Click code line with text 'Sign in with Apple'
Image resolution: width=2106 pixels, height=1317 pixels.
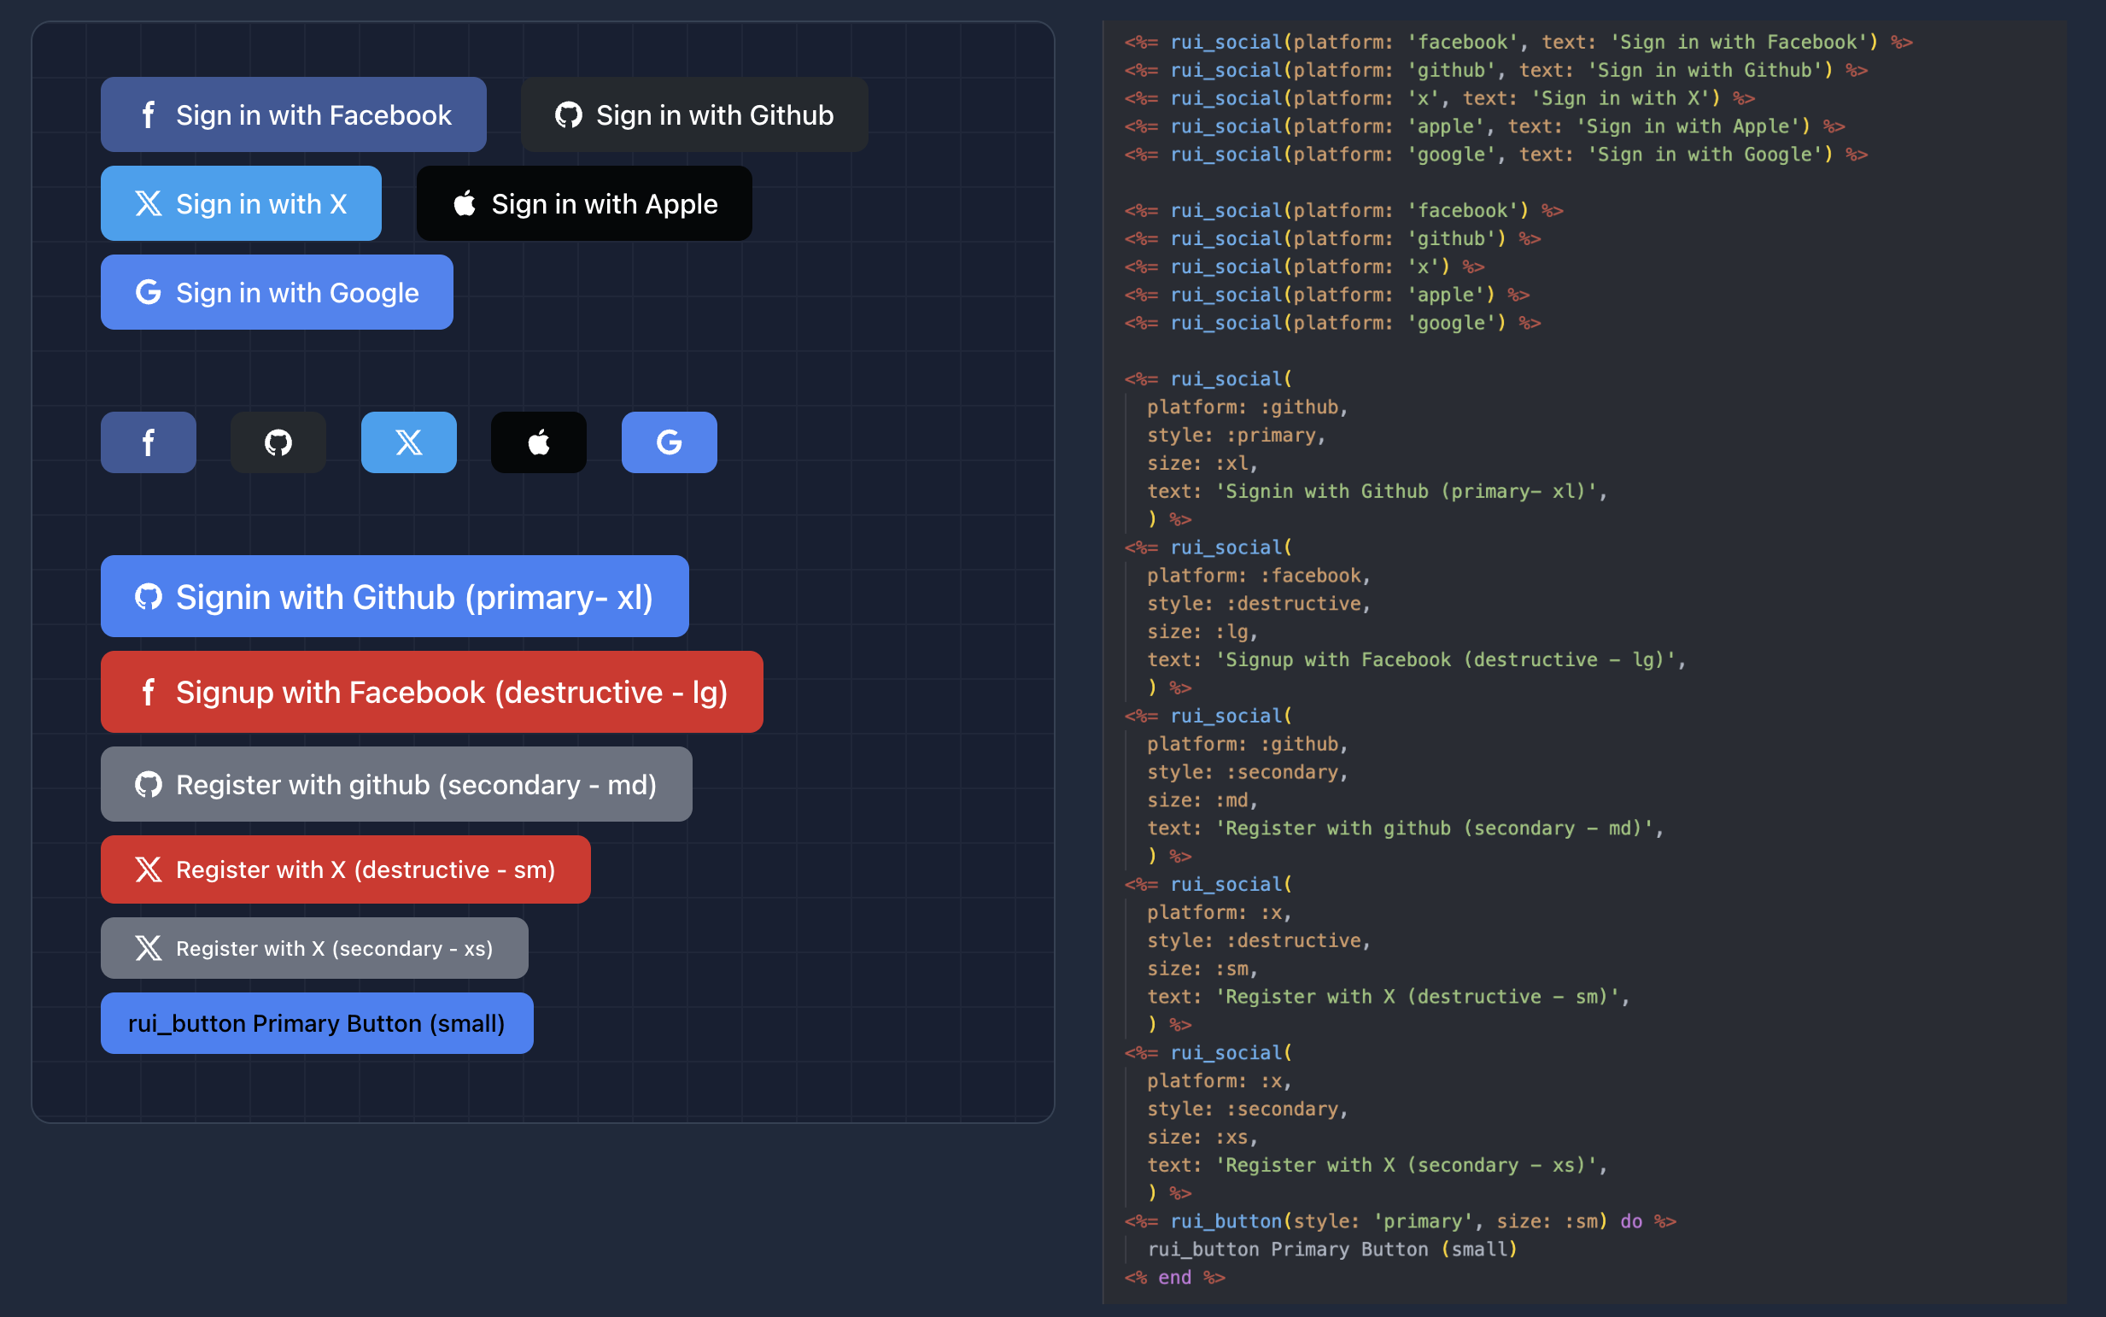pos(1484,126)
